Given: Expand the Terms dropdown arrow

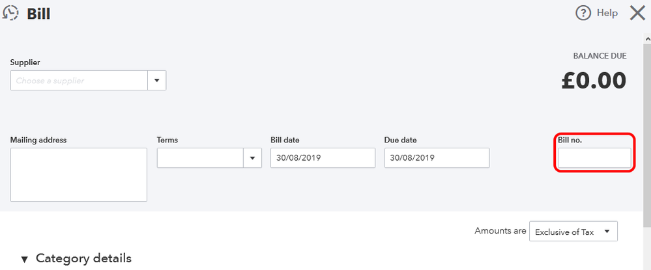Looking at the screenshot, I should (252, 158).
